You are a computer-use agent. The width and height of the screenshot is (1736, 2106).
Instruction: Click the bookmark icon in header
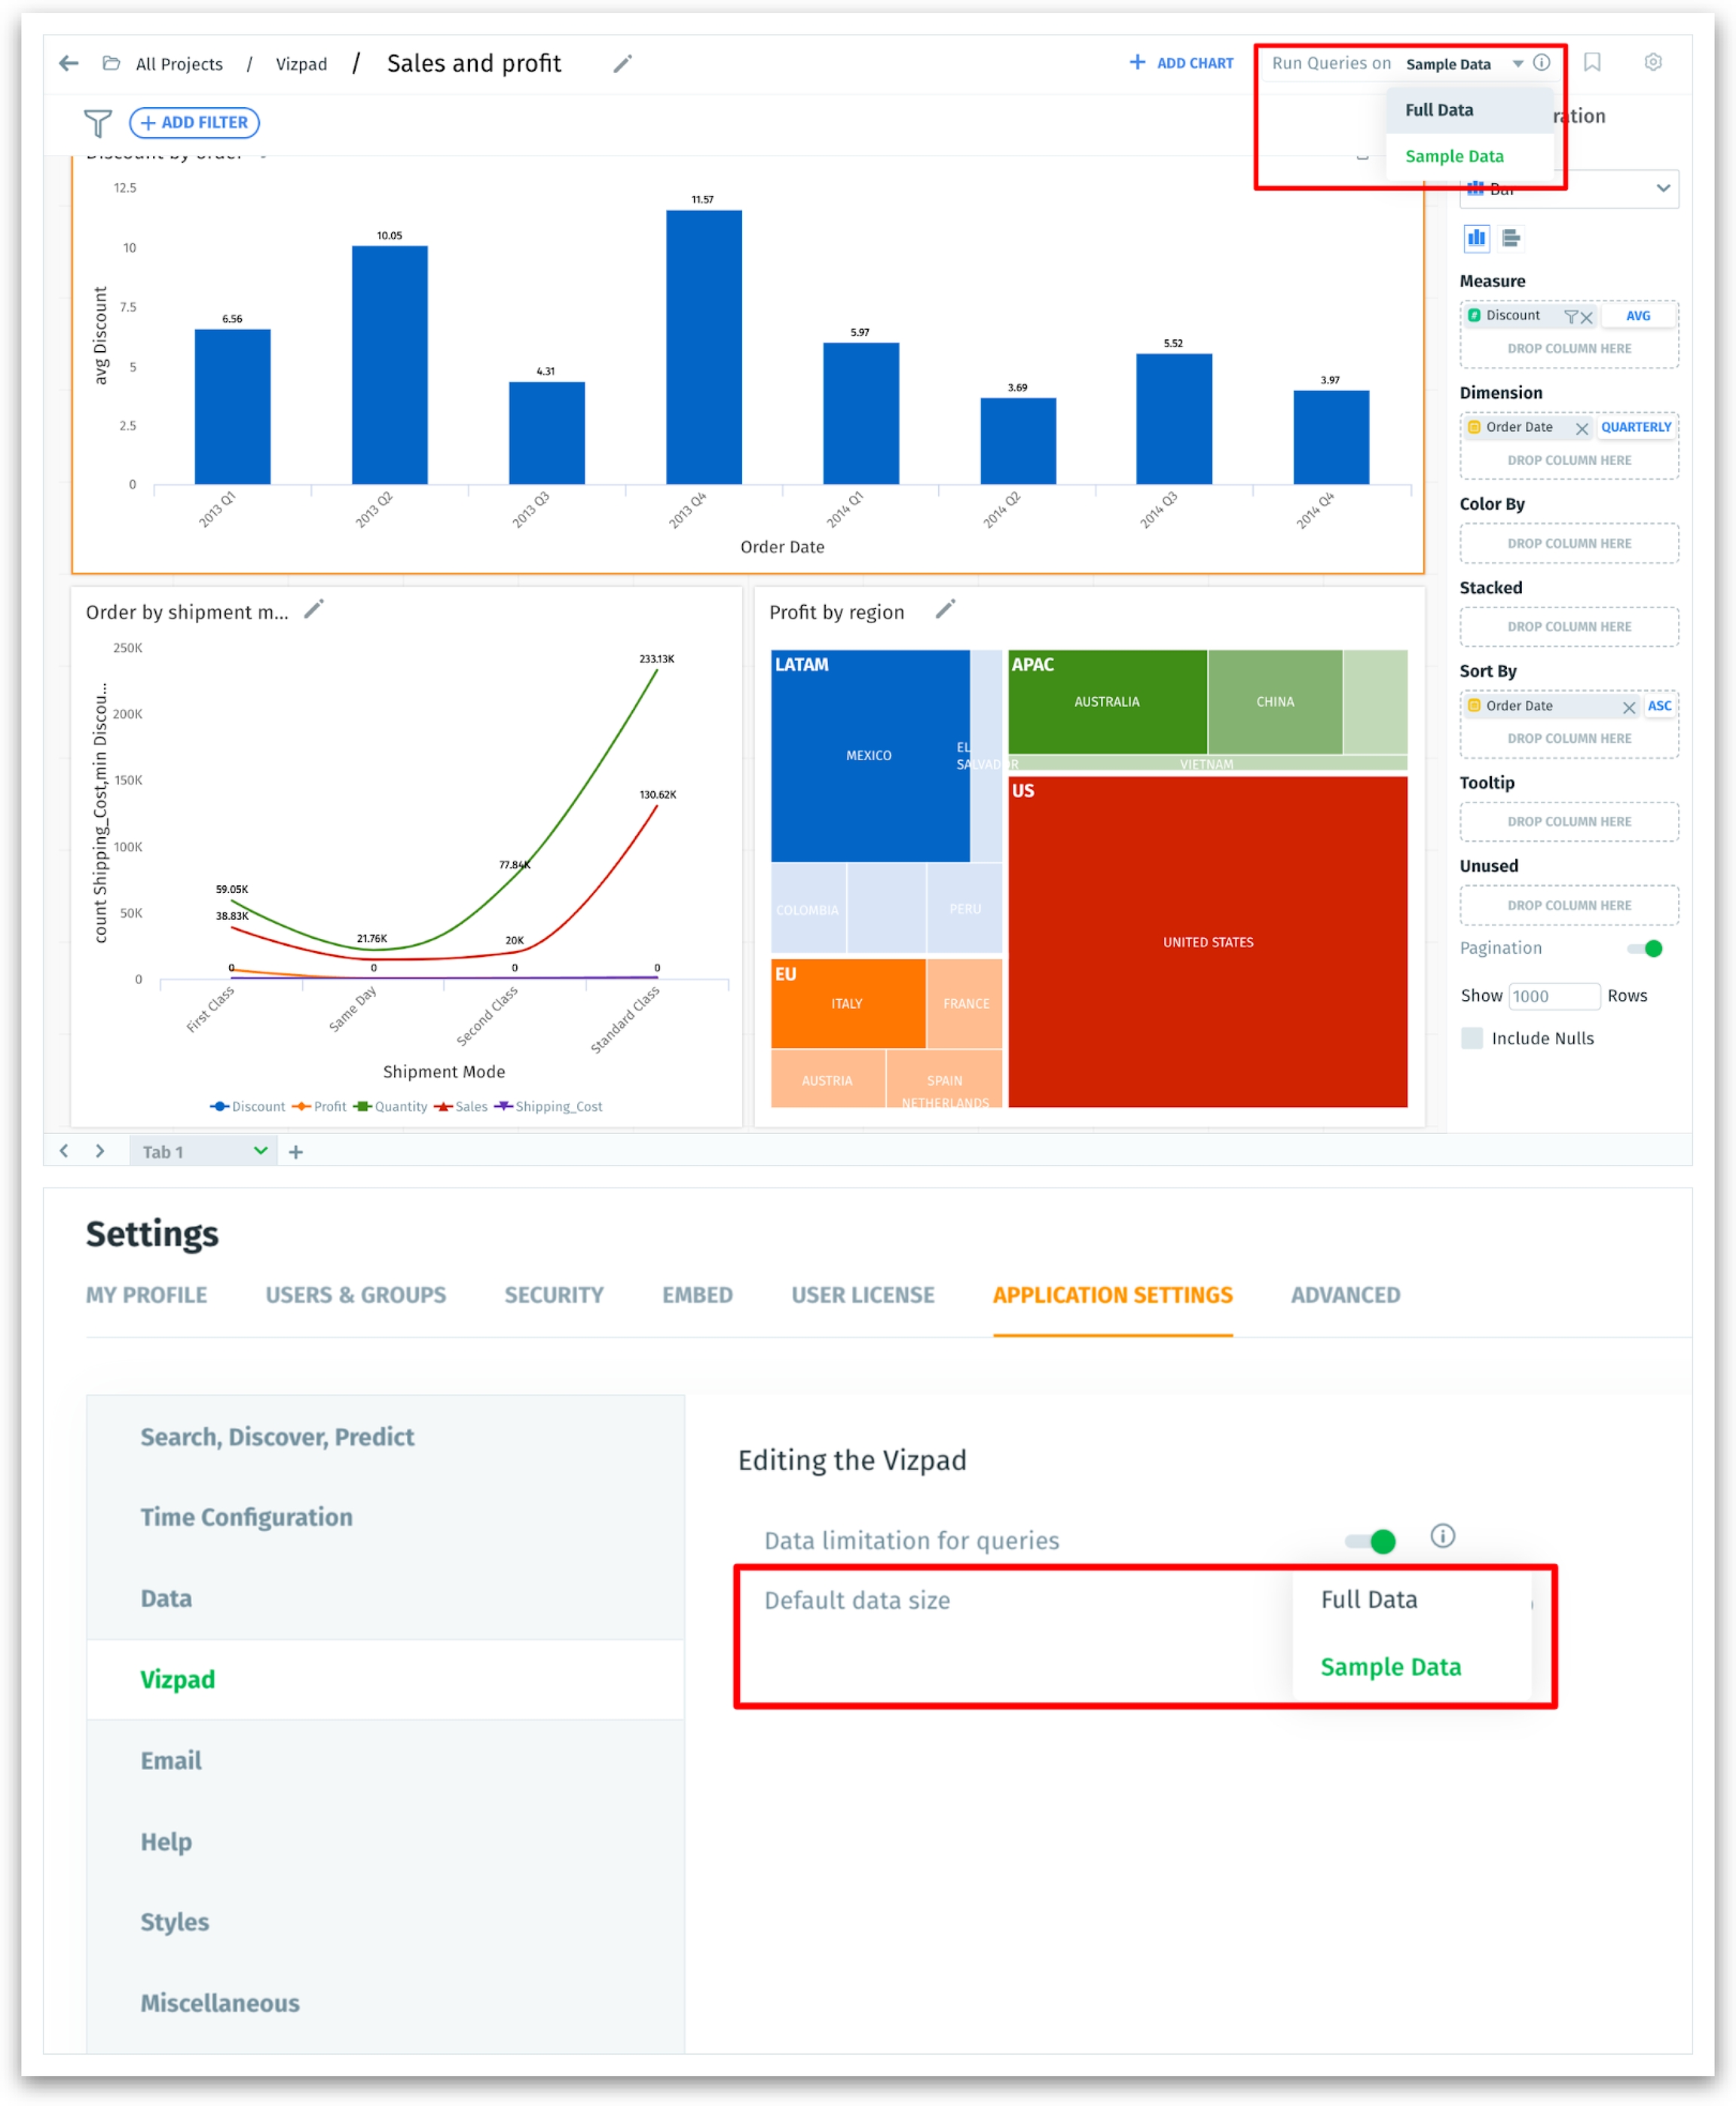click(x=1592, y=63)
